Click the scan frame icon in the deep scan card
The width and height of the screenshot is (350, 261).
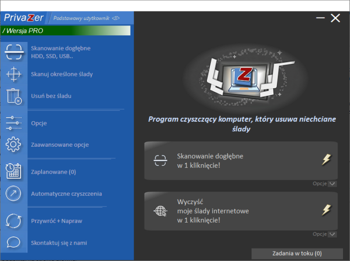(160, 161)
